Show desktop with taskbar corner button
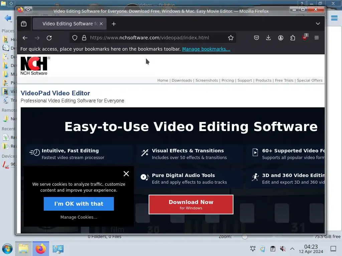This screenshot has width=342, height=256. 333,249
